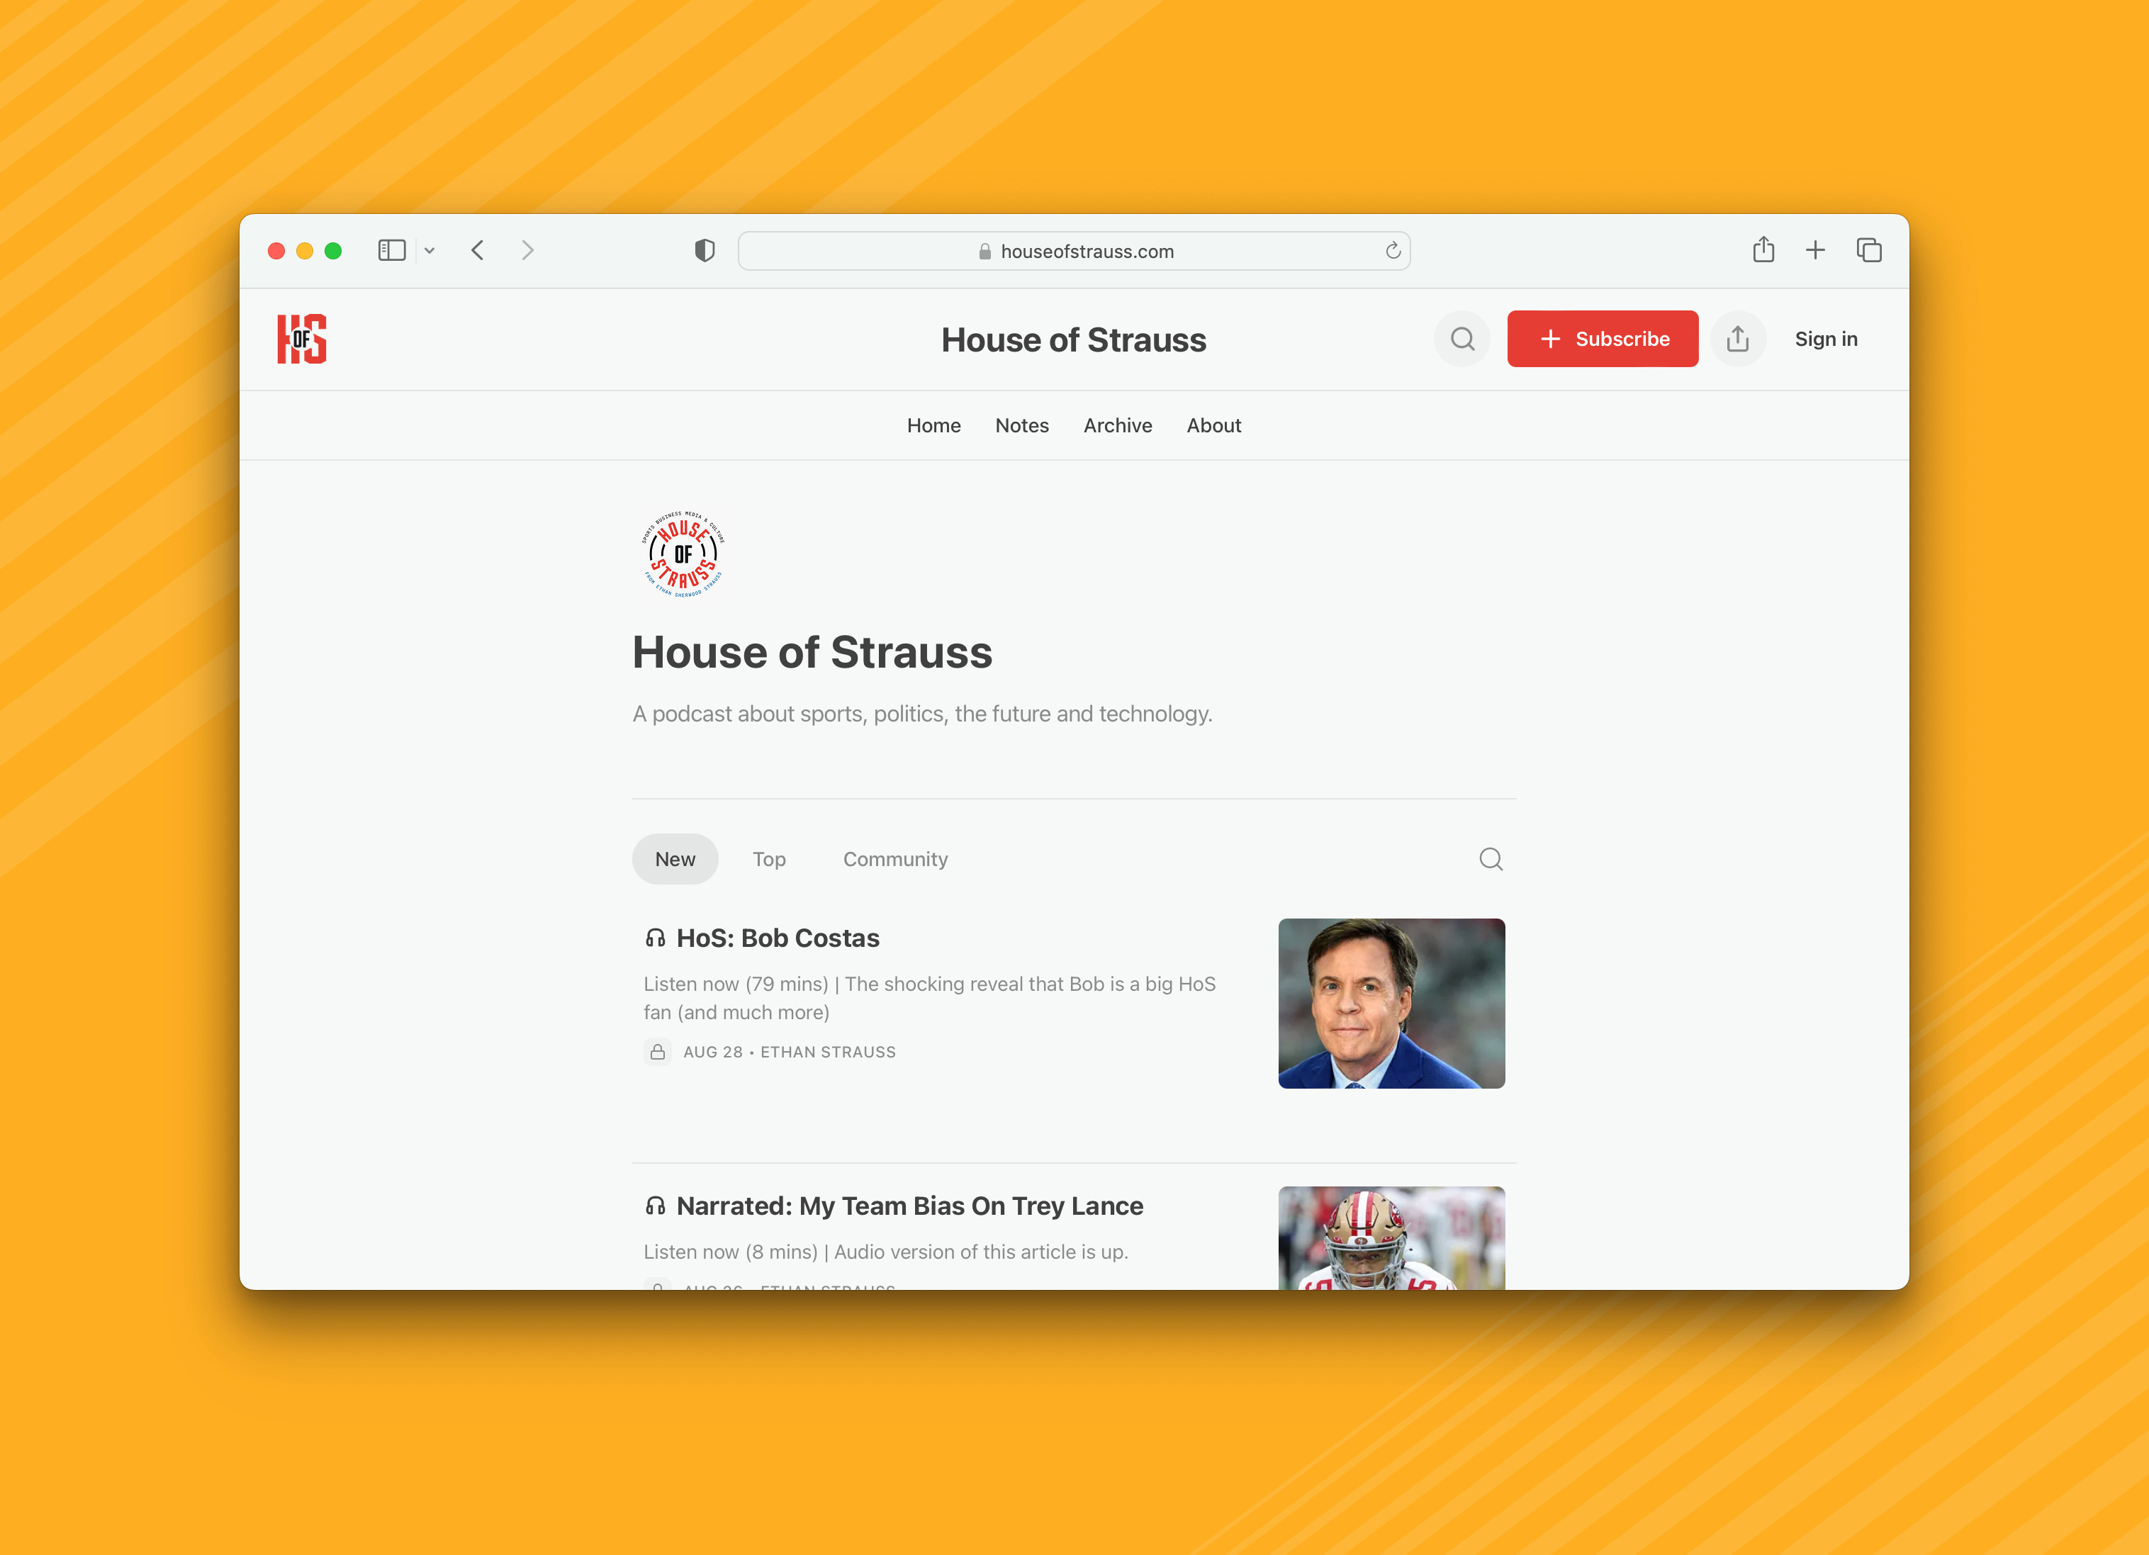Click the podcast tagline about sports, politics
This screenshot has height=1555, width=2149.
[922, 714]
